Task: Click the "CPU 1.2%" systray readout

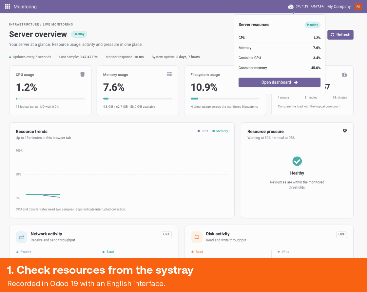Action: tap(302, 7)
